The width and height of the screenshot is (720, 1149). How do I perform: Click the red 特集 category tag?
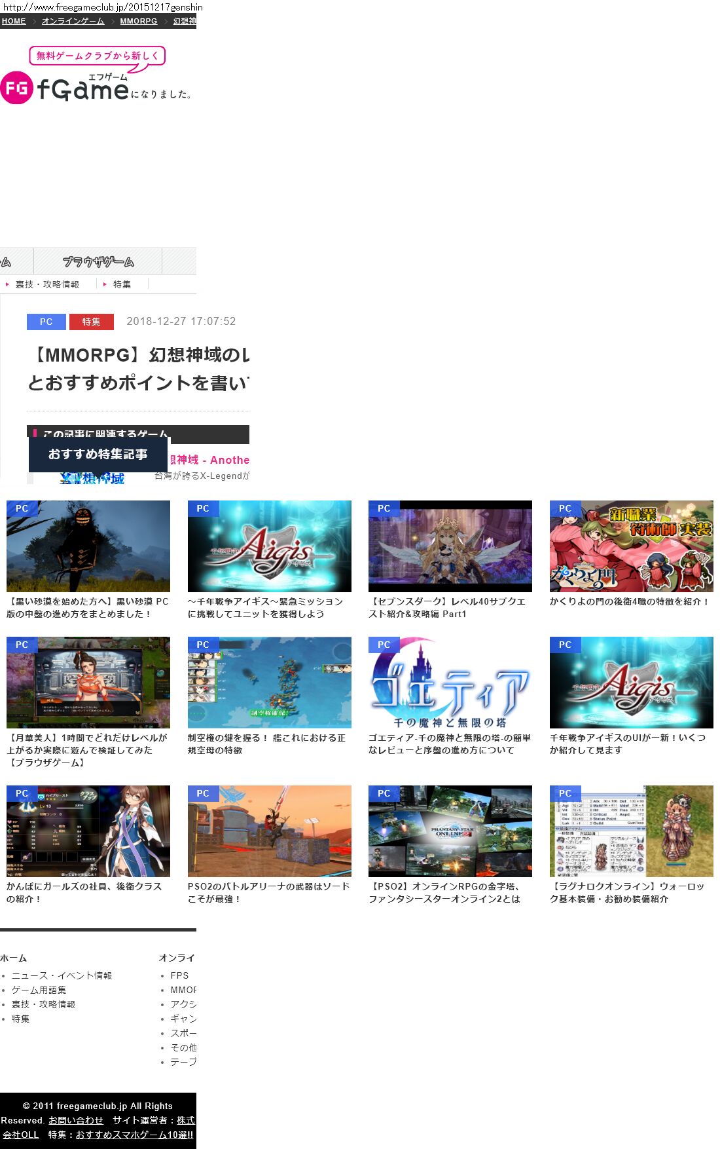pos(92,322)
